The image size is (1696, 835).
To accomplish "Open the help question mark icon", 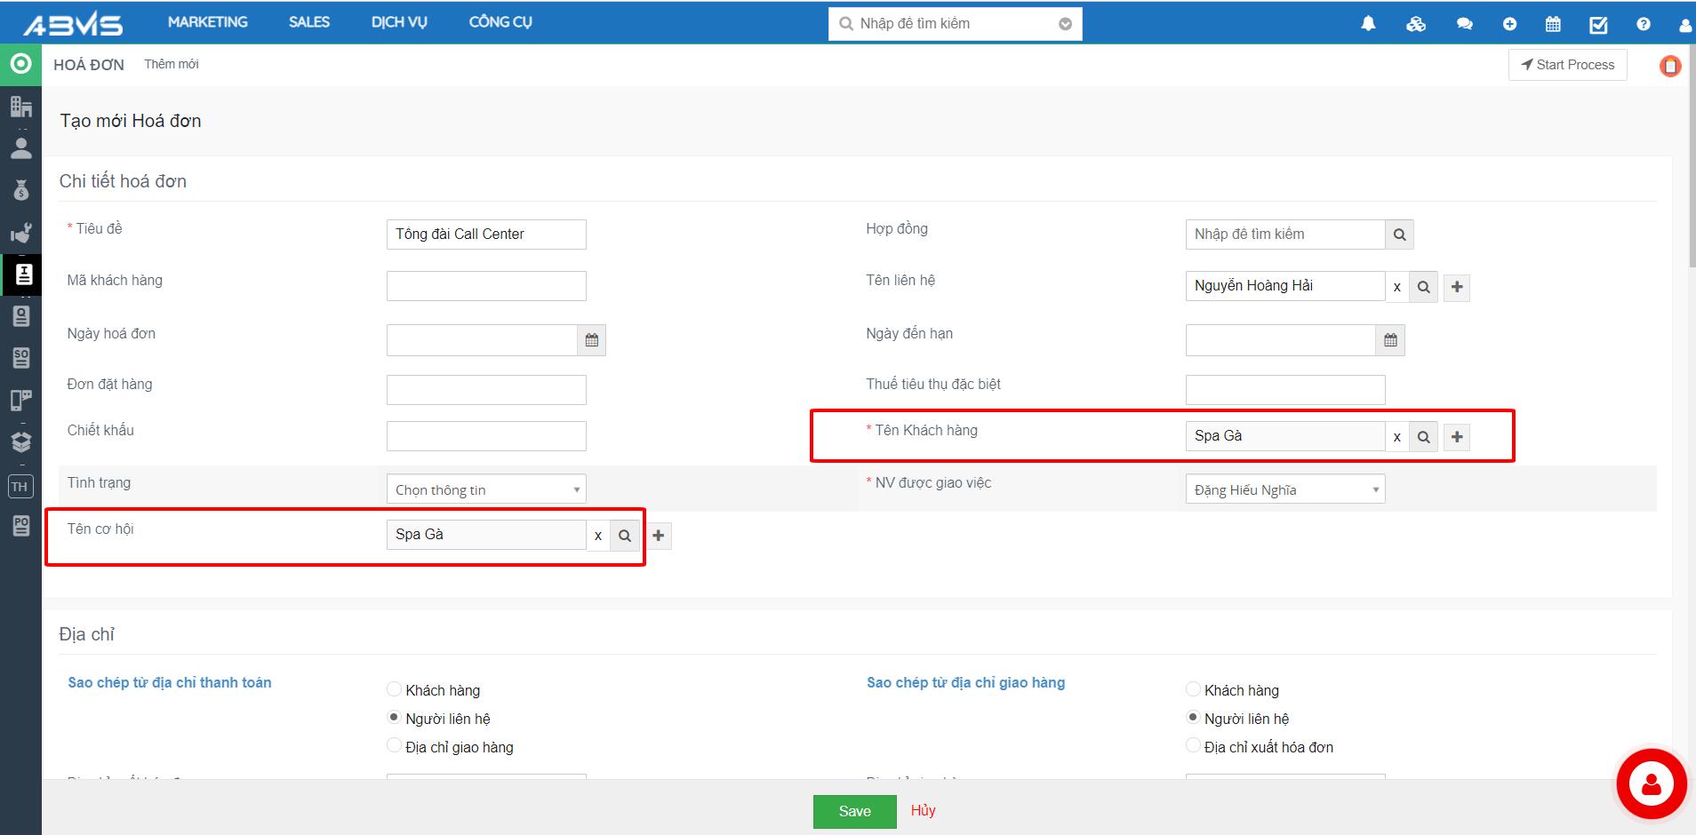I will (x=1643, y=24).
